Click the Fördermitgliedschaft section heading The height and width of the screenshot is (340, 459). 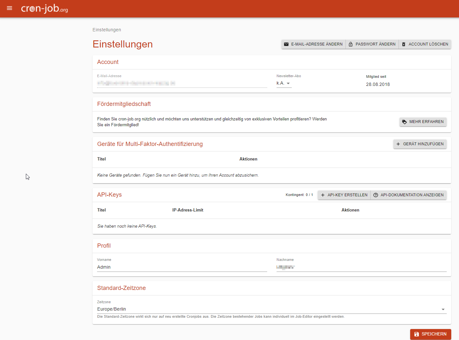point(124,104)
